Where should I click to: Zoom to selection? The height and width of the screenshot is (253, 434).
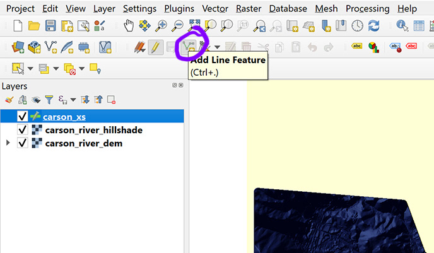coord(210,26)
